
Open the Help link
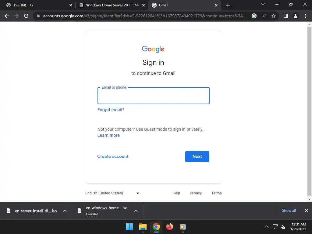[176, 193]
